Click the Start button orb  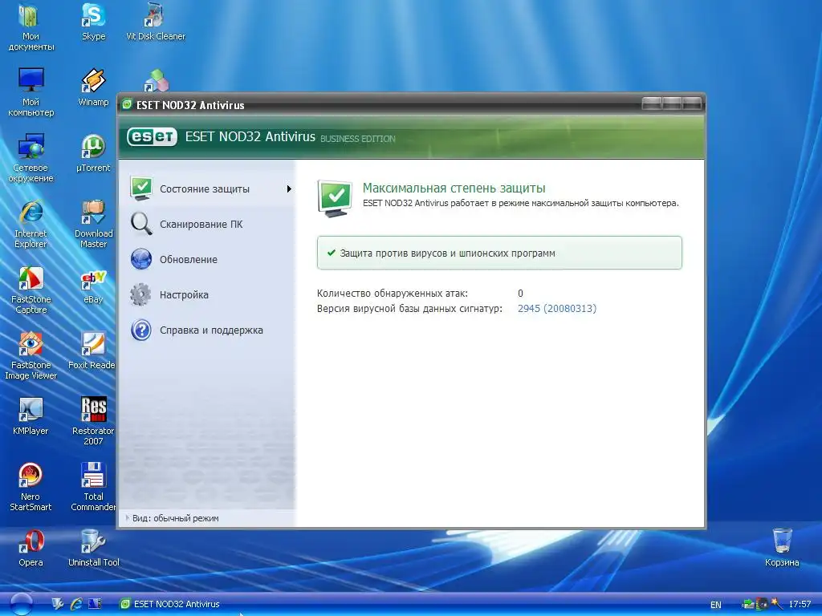click(21, 604)
